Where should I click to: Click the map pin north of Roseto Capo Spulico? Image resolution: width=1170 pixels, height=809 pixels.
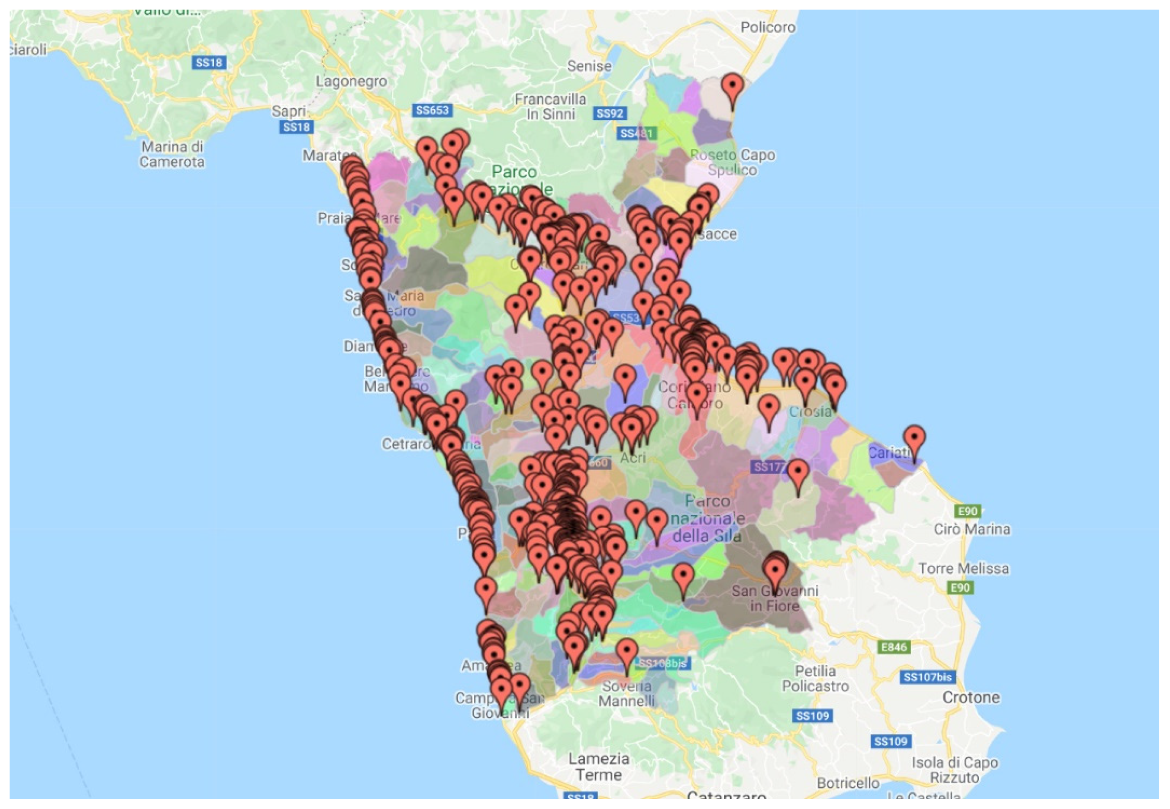(x=732, y=86)
